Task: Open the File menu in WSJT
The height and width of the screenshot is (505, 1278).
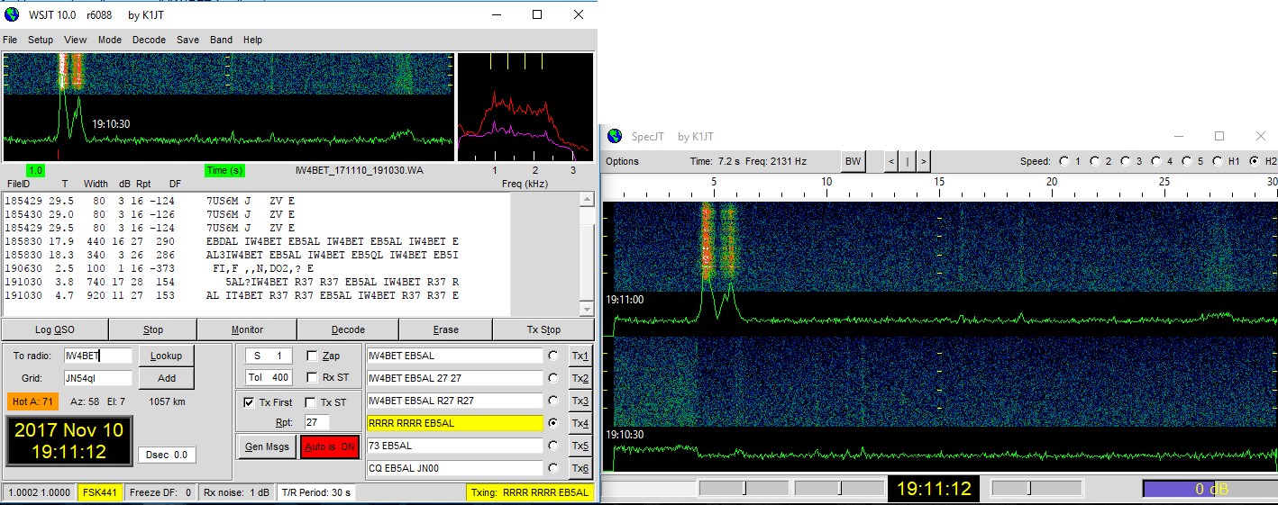Action: [x=10, y=40]
